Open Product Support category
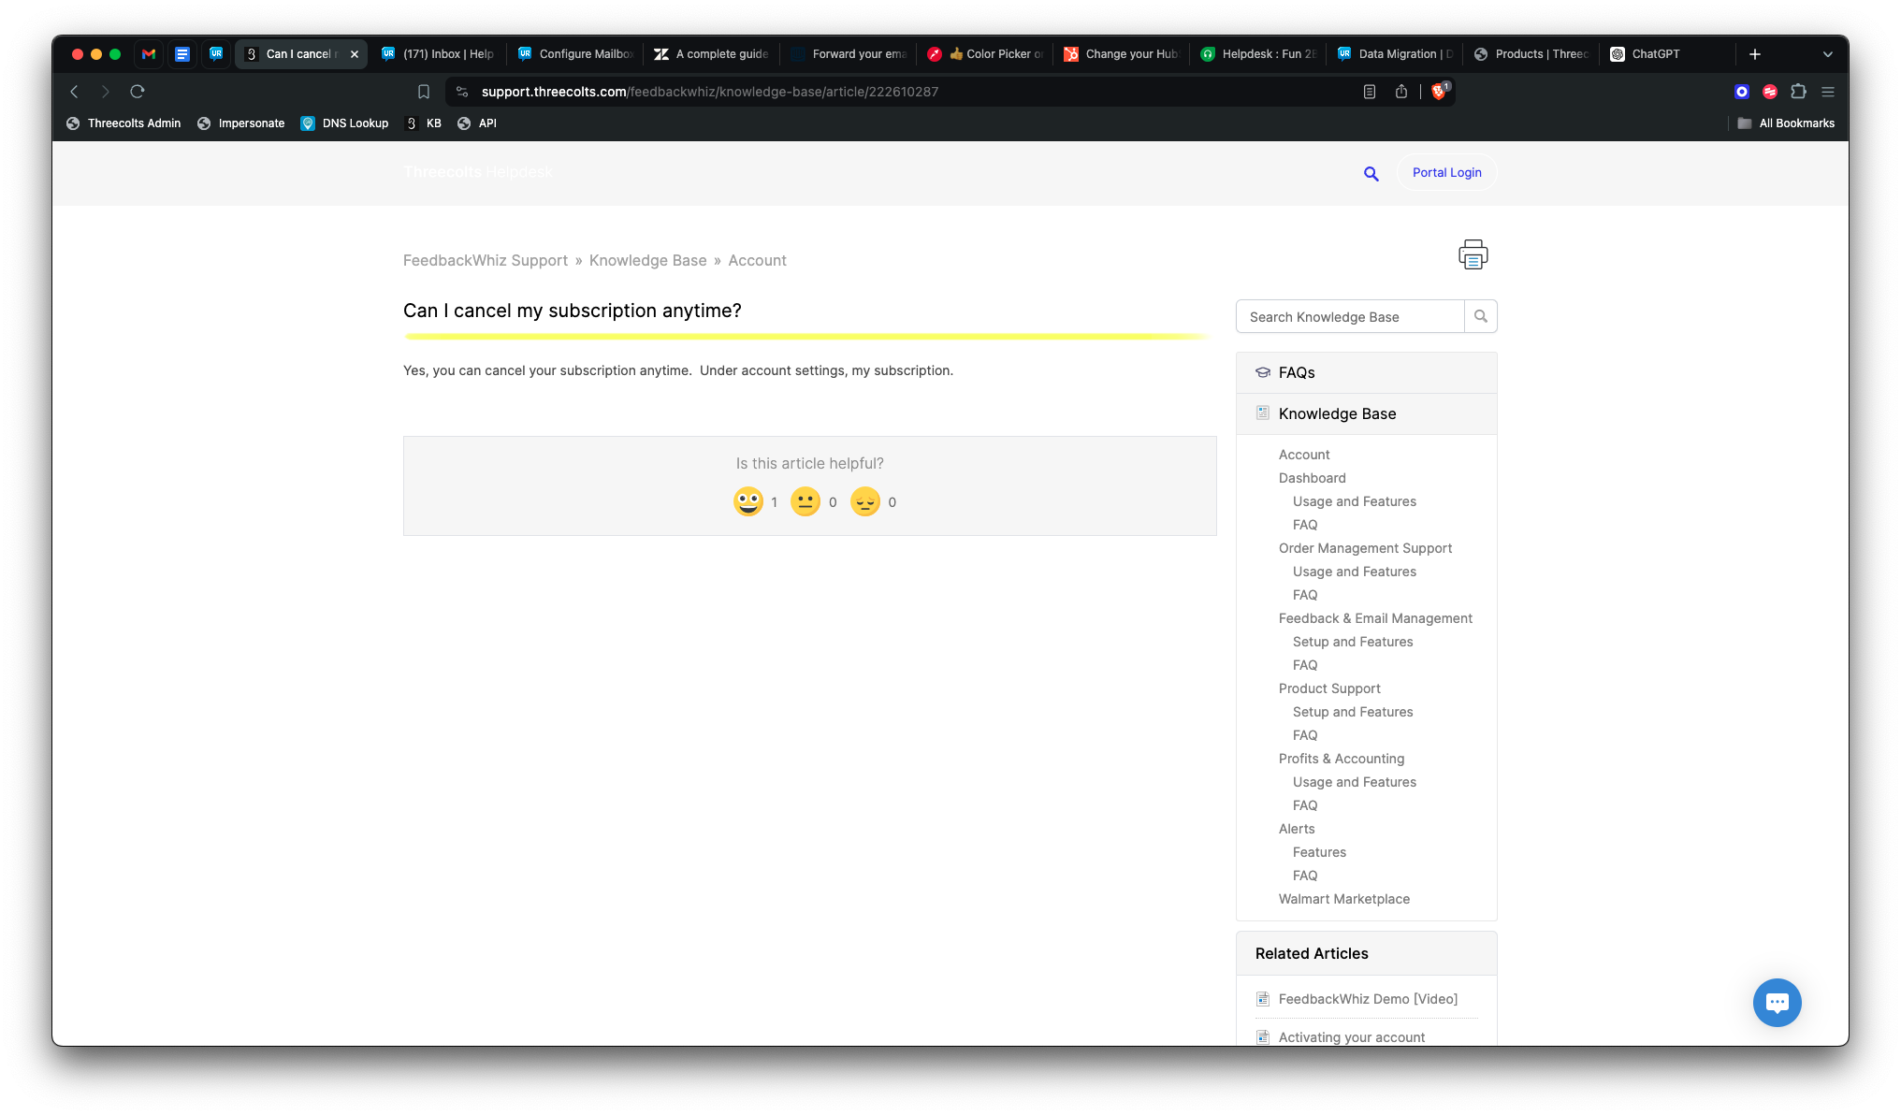This screenshot has height=1115, width=1901. tap(1329, 688)
